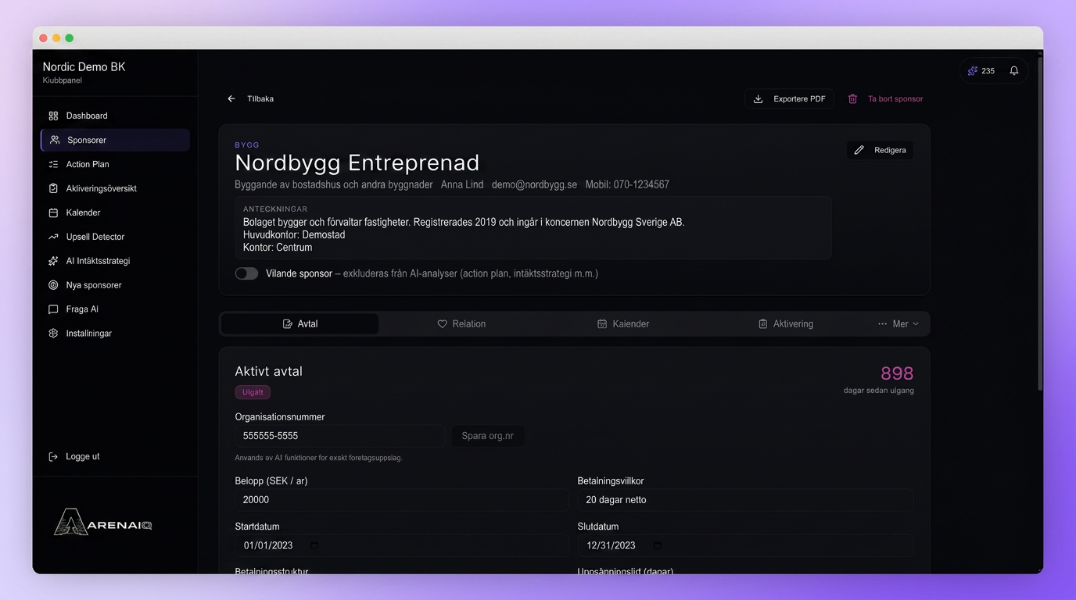The width and height of the screenshot is (1076, 600).
Task: Click the AI credits sparkle icon showing 235
Action: [973, 70]
